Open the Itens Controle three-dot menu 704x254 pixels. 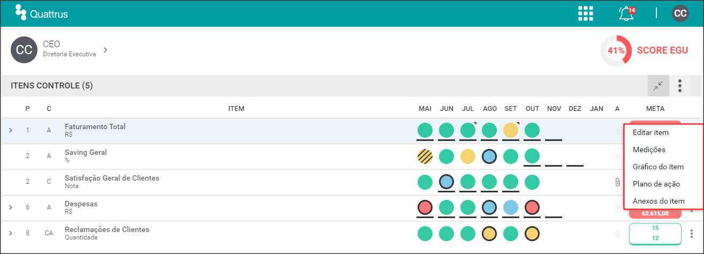pos(680,86)
